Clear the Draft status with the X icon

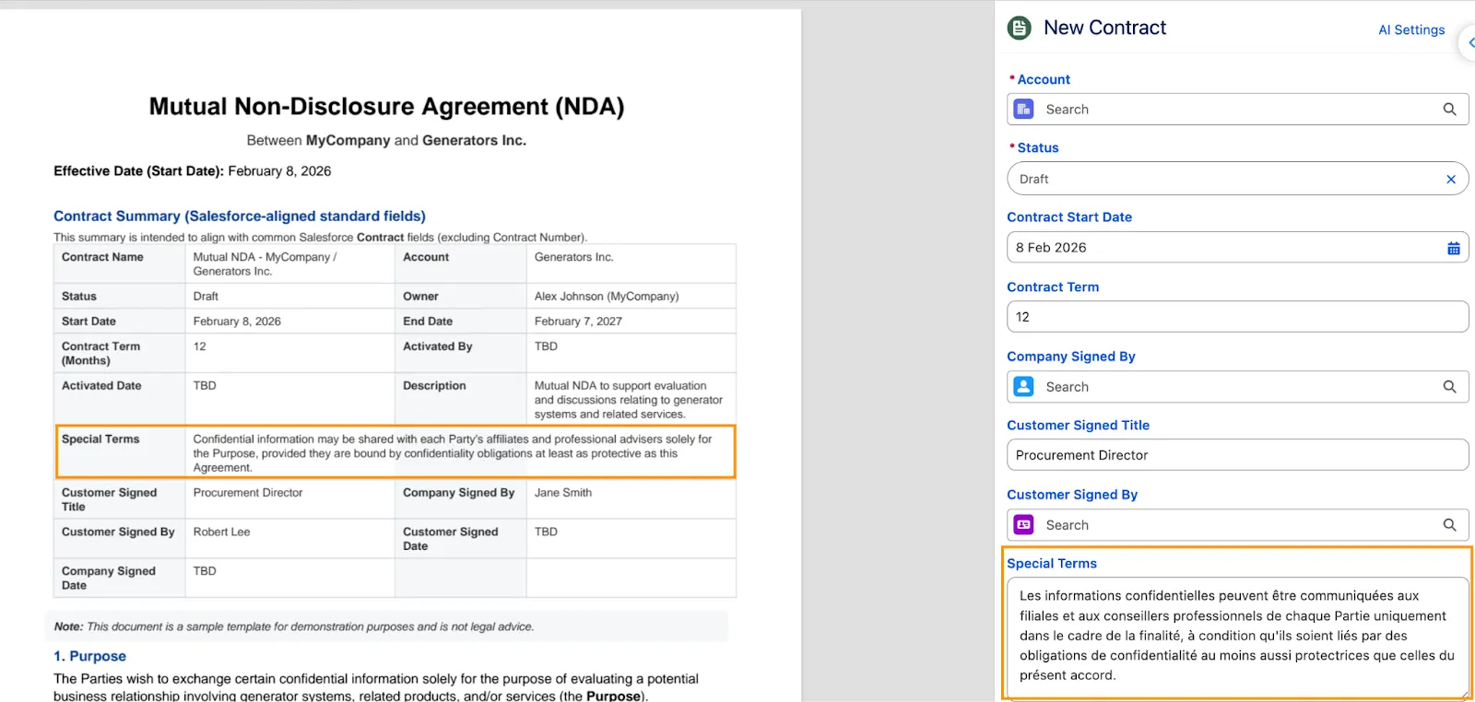coord(1451,180)
